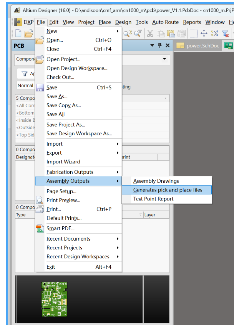
Task: Open the View menu
Action: tap(68, 22)
